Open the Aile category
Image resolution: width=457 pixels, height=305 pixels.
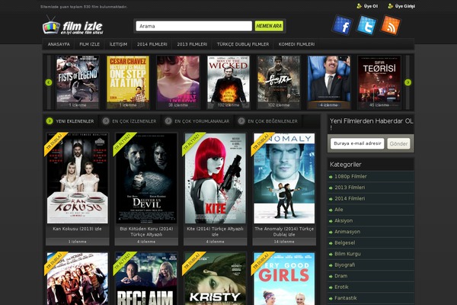point(371,210)
